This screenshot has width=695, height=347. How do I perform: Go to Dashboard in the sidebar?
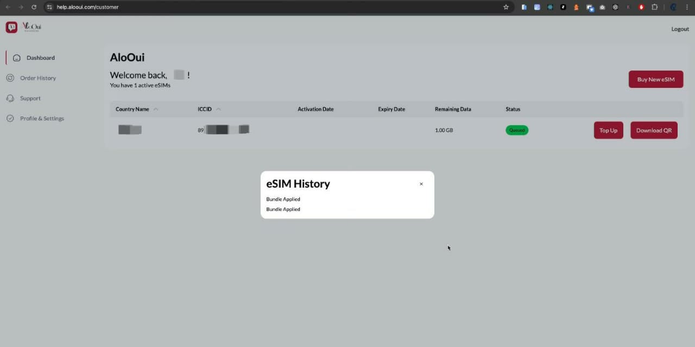(40, 58)
